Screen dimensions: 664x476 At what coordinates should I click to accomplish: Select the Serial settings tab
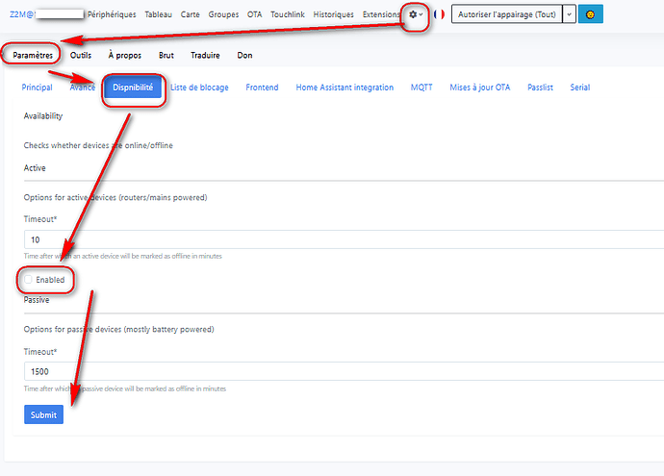[x=579, y=88]
